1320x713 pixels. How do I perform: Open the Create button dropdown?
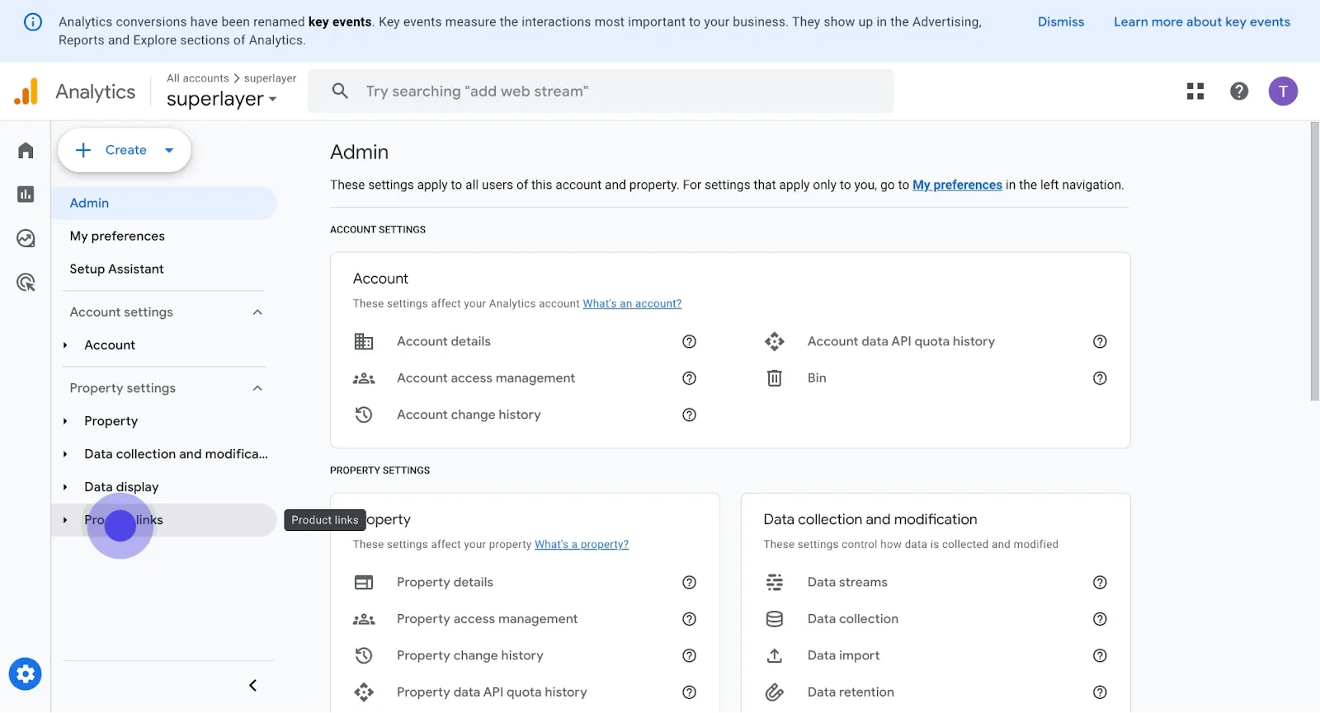pyautogui.click(x=169, y=150)
